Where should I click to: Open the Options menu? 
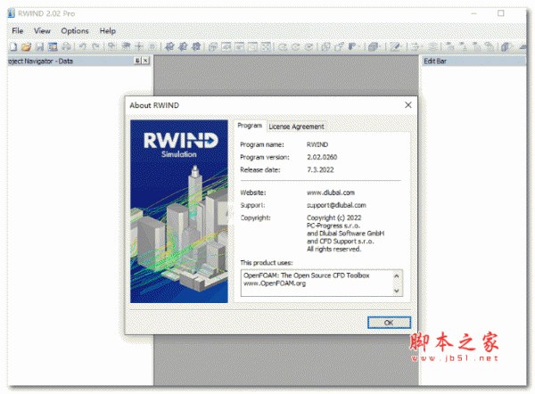click(x=75, y=30)
